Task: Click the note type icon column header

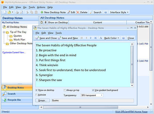Action: click(x=42, y=22)
